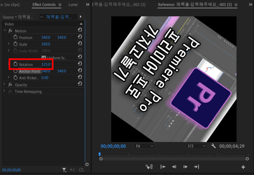254x175 pixels.
Task: Reset the Motion effect parameters
Action: click(x=80, y=30)
